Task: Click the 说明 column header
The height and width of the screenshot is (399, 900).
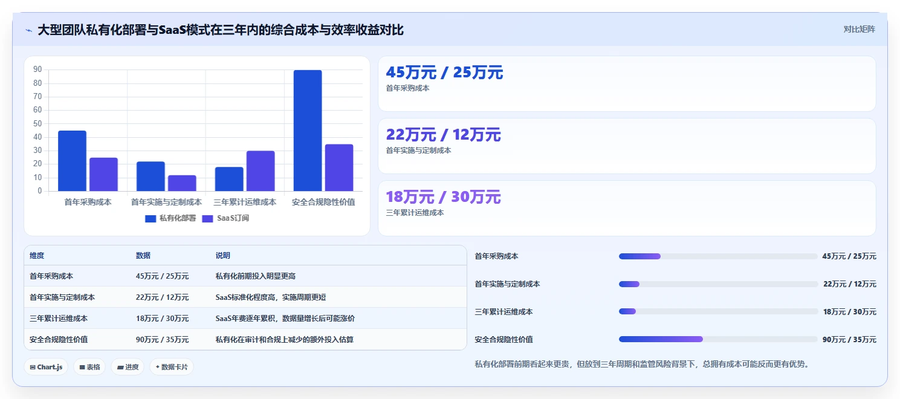Action: click(x=223, y=256)
